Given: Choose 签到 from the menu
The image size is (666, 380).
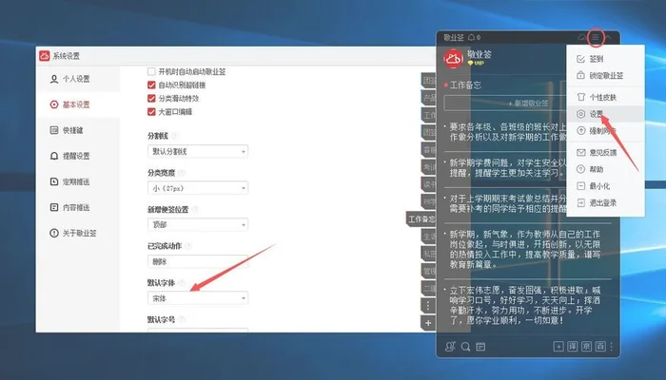Looking at the screenshot, I should pyautogui.click(x=605, y=59).
